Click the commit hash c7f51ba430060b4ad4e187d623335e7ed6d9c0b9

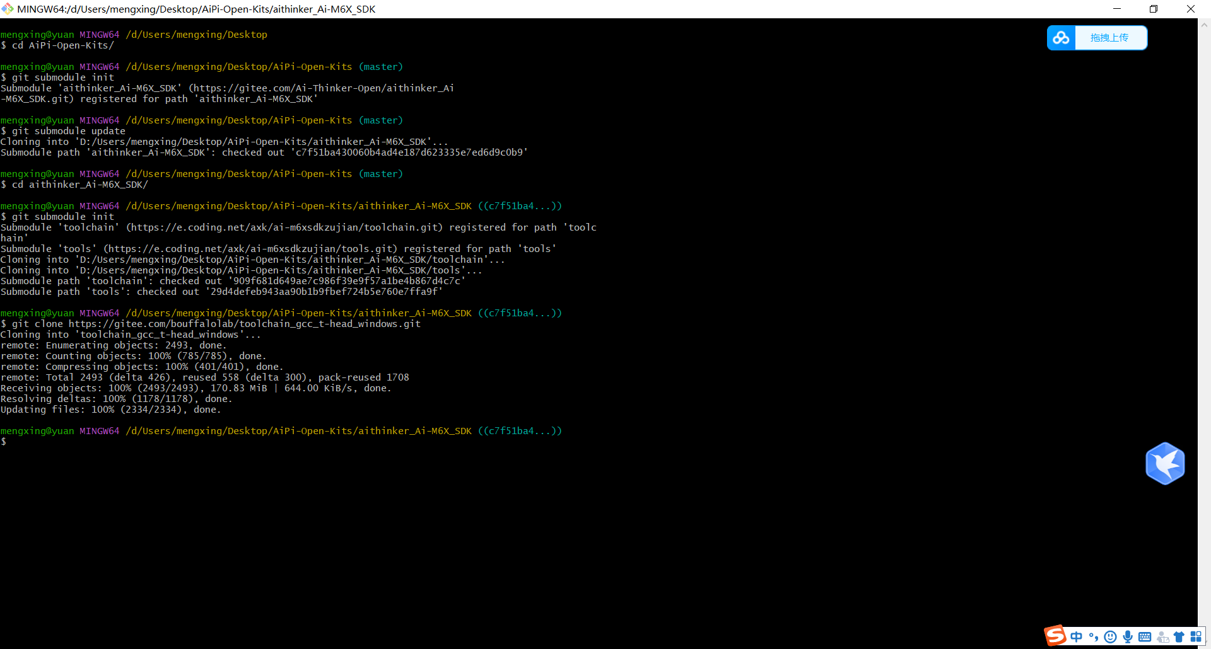tap(409, 152)
